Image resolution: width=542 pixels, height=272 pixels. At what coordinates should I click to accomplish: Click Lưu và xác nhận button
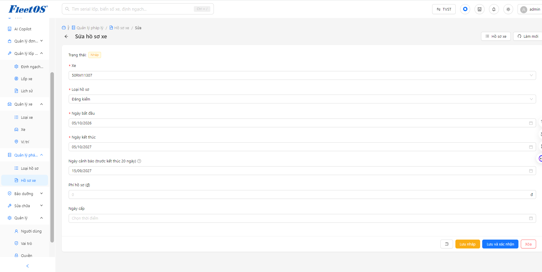[500, 244]
